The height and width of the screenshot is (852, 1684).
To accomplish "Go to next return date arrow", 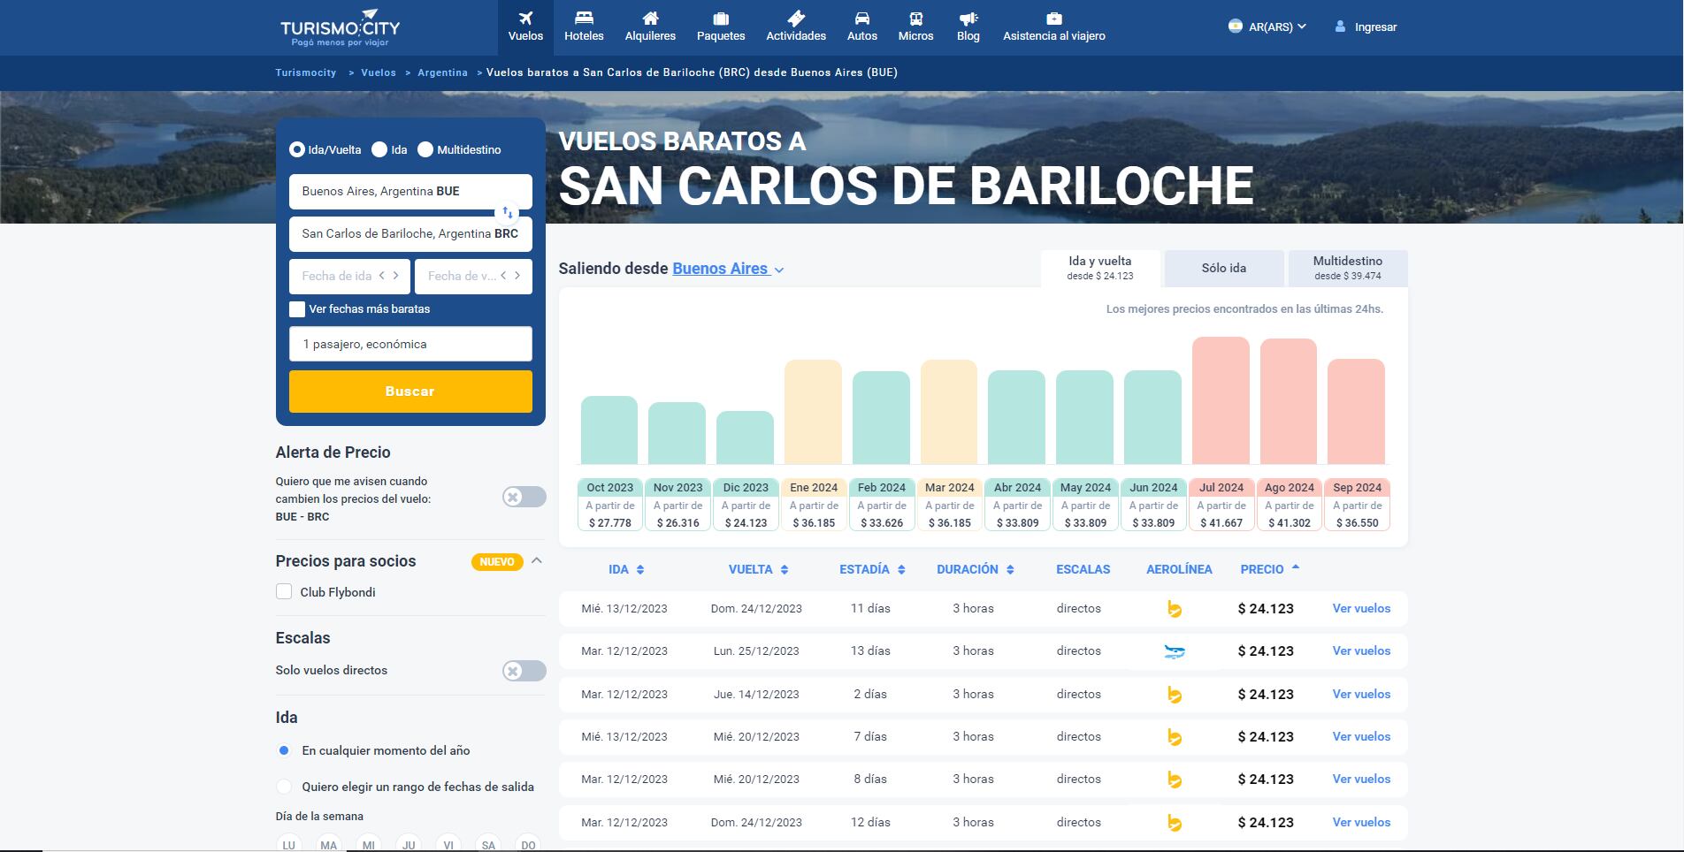I will coord(517,276).
